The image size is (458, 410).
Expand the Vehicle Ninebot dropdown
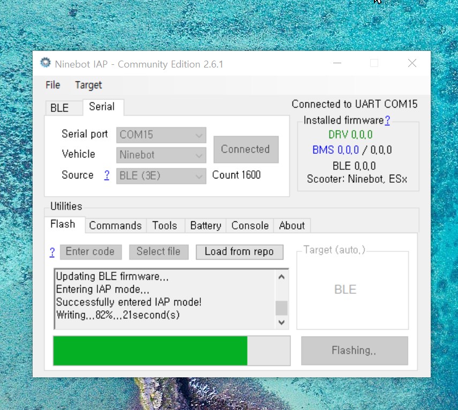pyautogui.click(x=161, y=155)
